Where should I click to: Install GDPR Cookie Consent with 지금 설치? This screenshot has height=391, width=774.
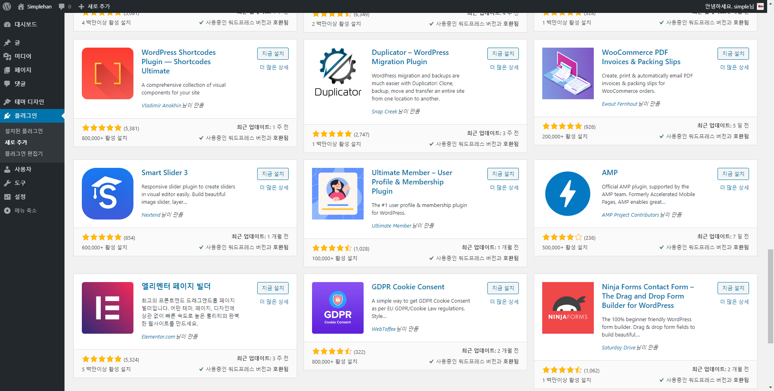point(503,288)
